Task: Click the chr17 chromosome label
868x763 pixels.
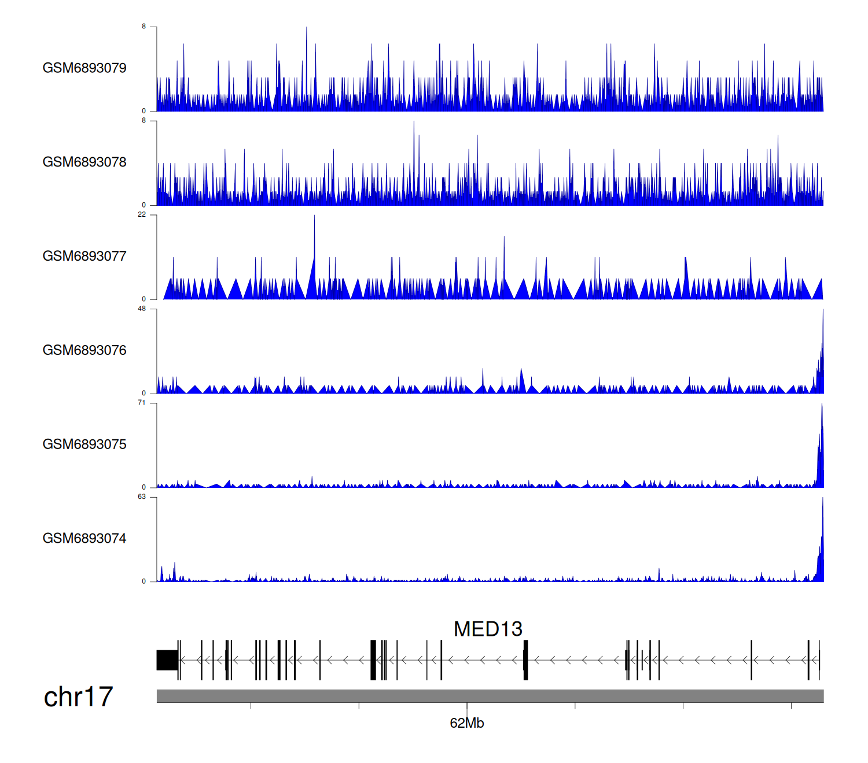Action: [x=78, y=697]
